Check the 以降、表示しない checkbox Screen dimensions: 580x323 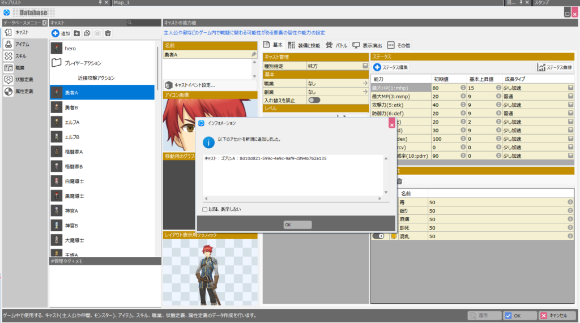205,209
